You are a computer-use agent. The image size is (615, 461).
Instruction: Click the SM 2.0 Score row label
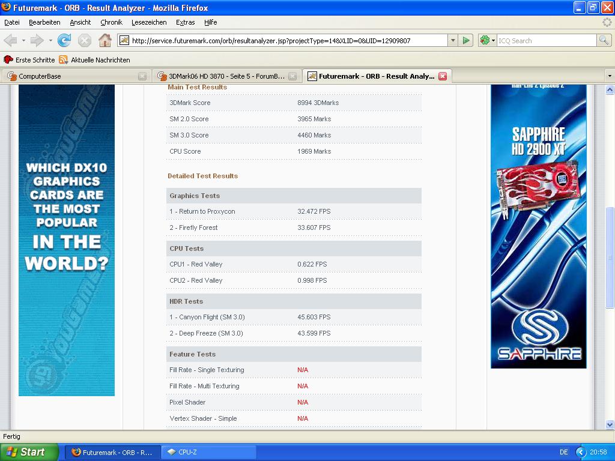pos(189,119)
